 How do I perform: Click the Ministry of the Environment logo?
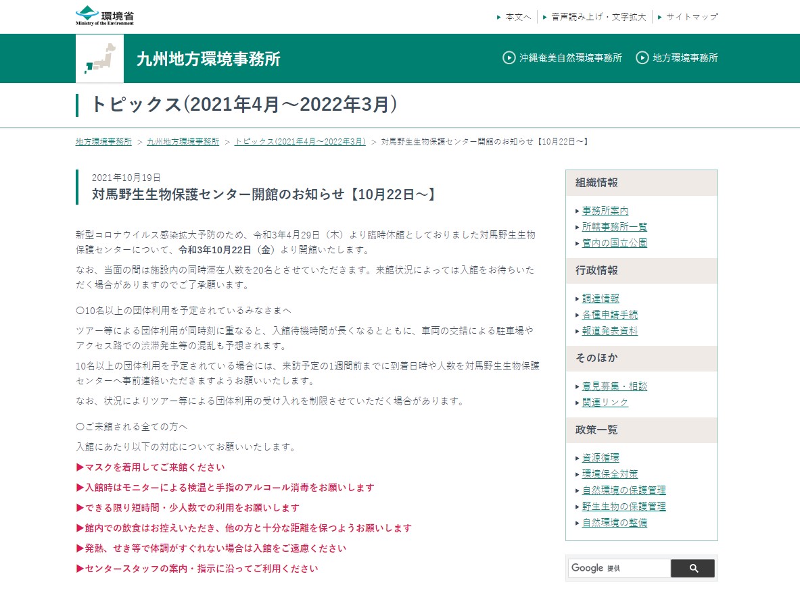click(x=104, y=16)
